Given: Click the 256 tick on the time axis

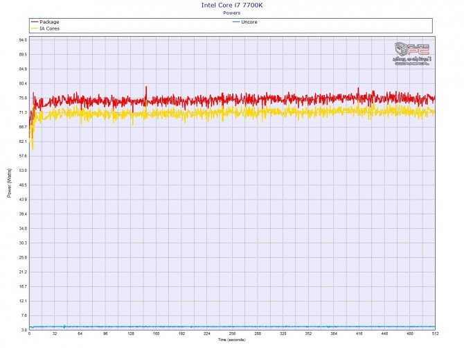Looking at the screenshot, I should pos(232,333).
